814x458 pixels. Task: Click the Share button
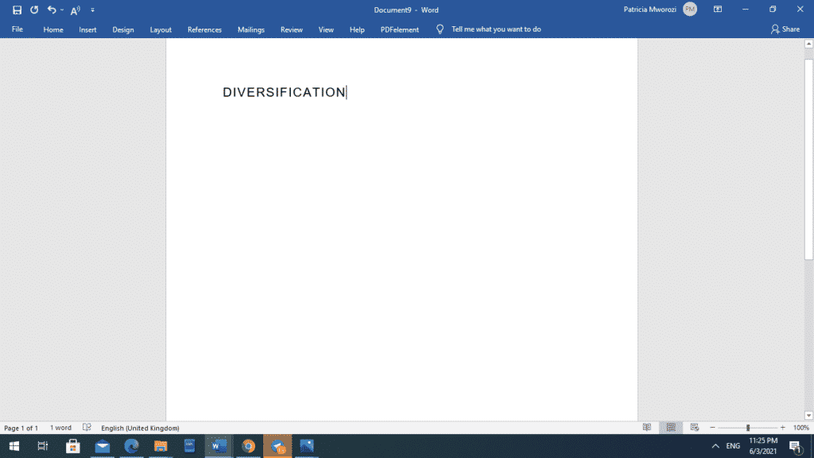point(785,29)
